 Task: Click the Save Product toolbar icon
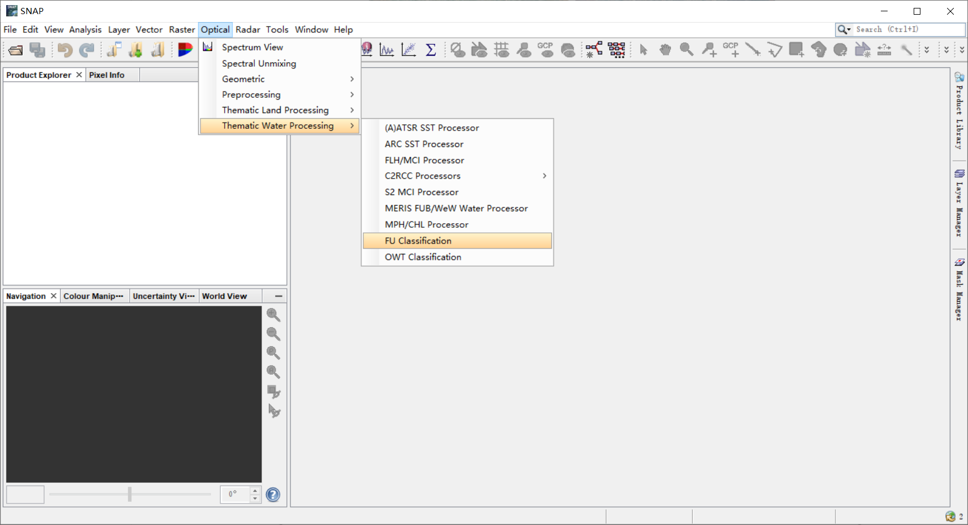(37, 50)
